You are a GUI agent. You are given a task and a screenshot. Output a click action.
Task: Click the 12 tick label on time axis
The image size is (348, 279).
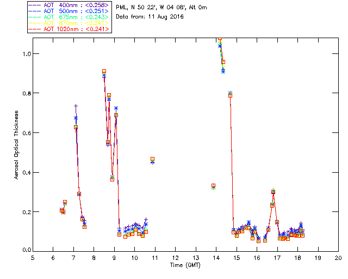[175, 258]
